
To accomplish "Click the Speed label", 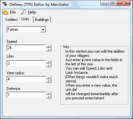I will 12,42.
